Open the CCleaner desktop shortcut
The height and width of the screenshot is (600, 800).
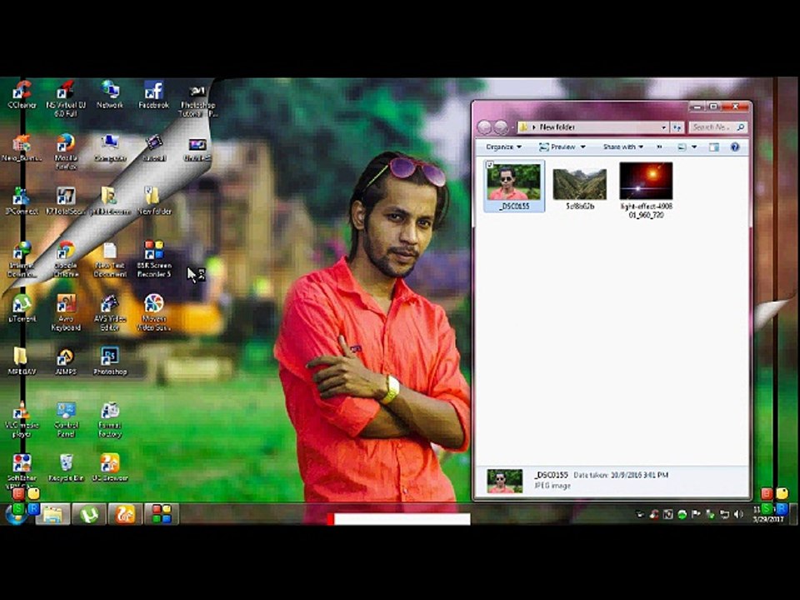coord(22,95)
